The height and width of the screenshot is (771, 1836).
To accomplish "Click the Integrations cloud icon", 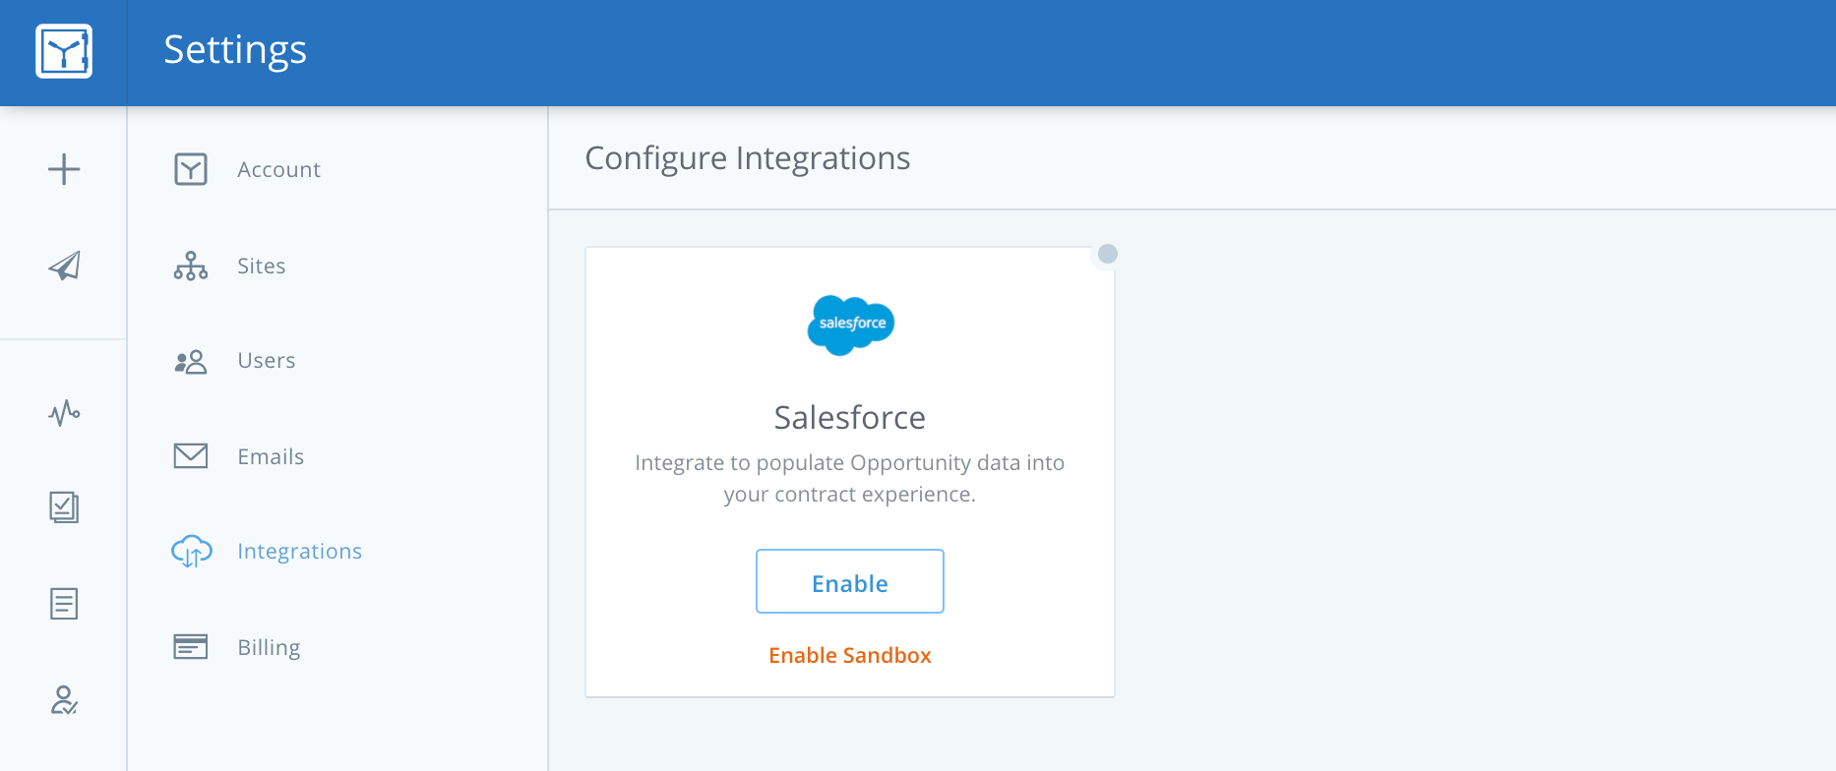I will coord(192,552).
